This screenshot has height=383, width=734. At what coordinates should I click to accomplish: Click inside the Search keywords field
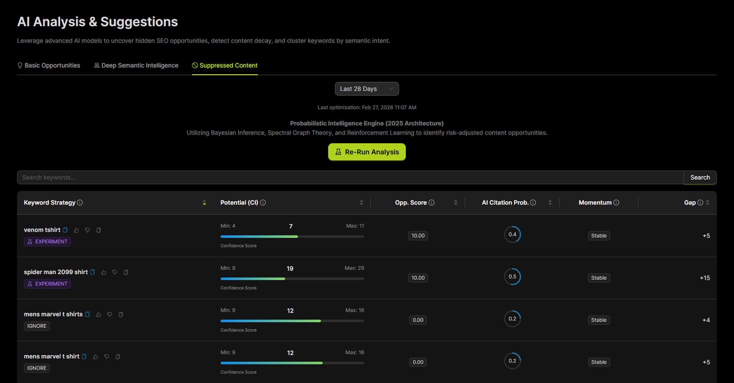[x=185, y=177]
